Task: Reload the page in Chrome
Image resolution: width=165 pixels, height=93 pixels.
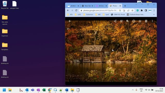Action: (76, 10)
